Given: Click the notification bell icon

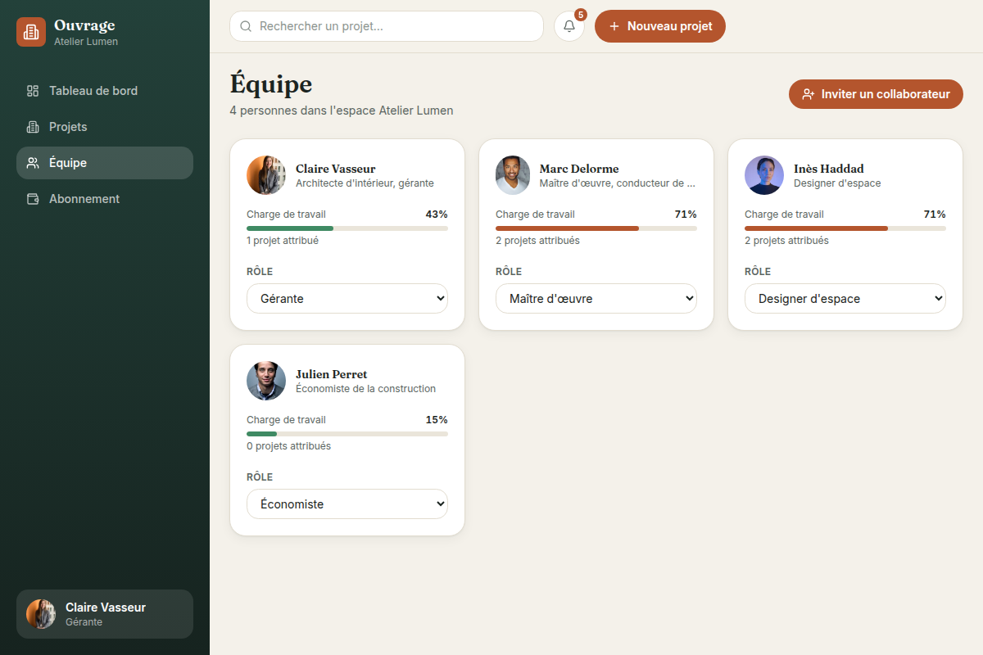Looking at the screenshot, I should click(569, 26).
